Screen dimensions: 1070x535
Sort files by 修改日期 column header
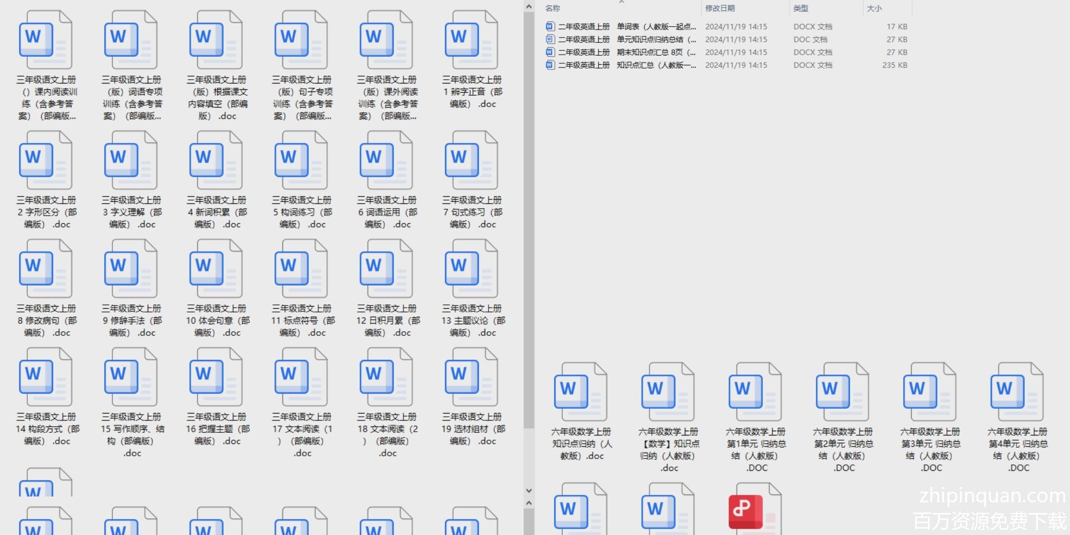coord(720,9)
